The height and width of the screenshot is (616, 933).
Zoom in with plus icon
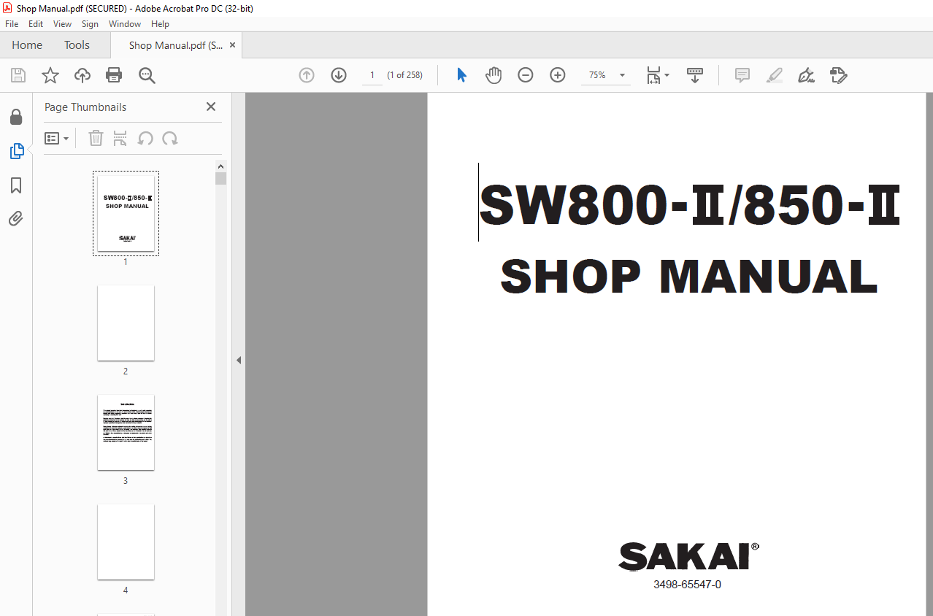pyautogui.click(x=558, y=75)
